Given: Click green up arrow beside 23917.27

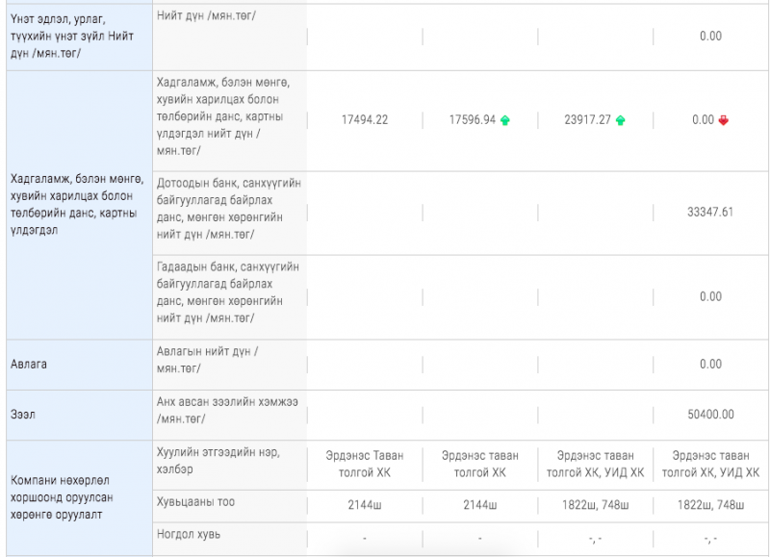Looking at the screenshot, I should 620,120.
